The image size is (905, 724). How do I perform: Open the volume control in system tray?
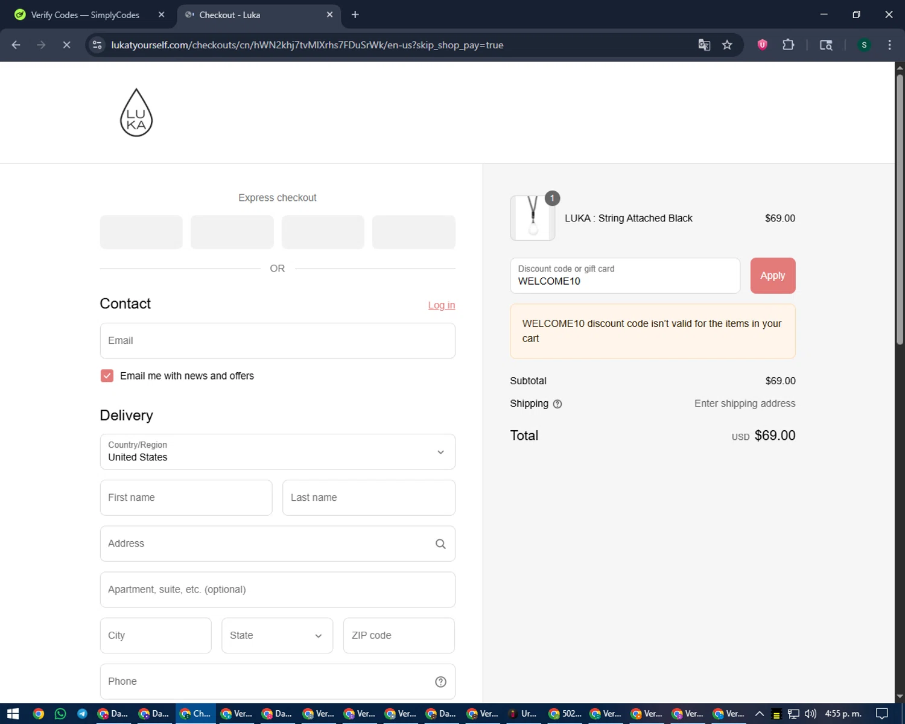tap(810, 714)
